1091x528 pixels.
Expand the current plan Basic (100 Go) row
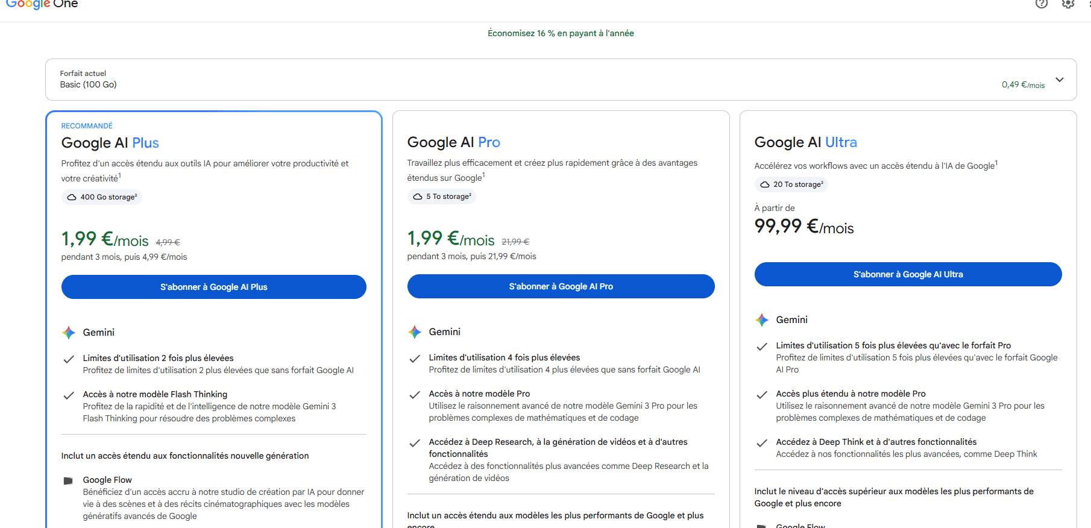pyautogui.click(x=561, y=80)
